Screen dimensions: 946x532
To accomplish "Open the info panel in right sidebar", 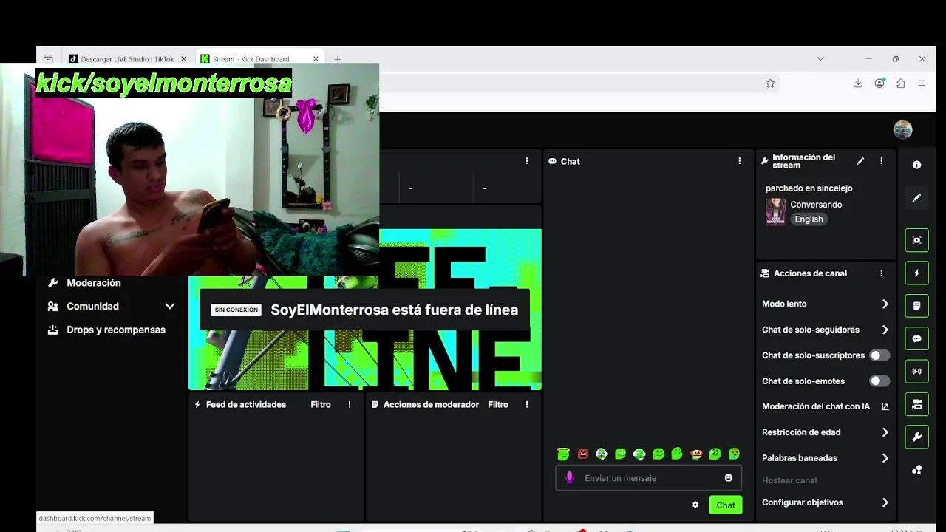I will (x=916, y=165).
